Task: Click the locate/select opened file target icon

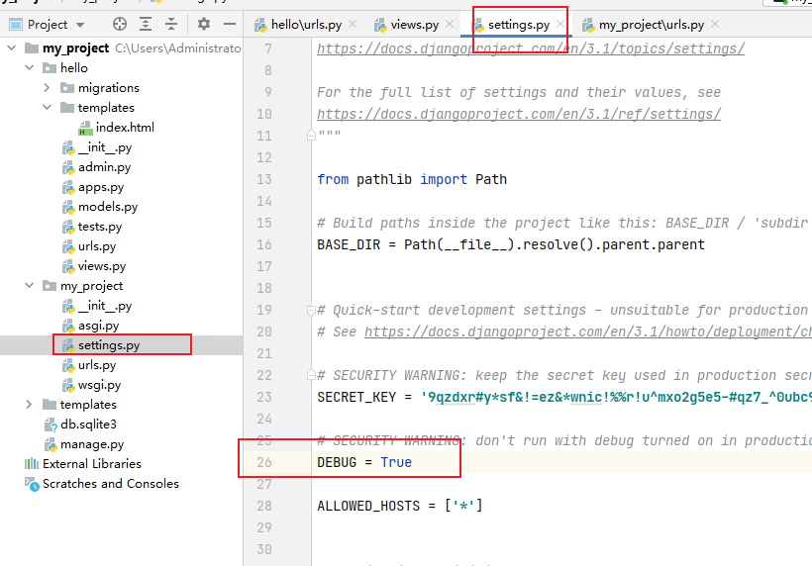Action: coord(120,24)
